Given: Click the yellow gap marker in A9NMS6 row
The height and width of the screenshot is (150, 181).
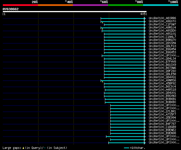Looking at the screenshot, I should (102, 82).
